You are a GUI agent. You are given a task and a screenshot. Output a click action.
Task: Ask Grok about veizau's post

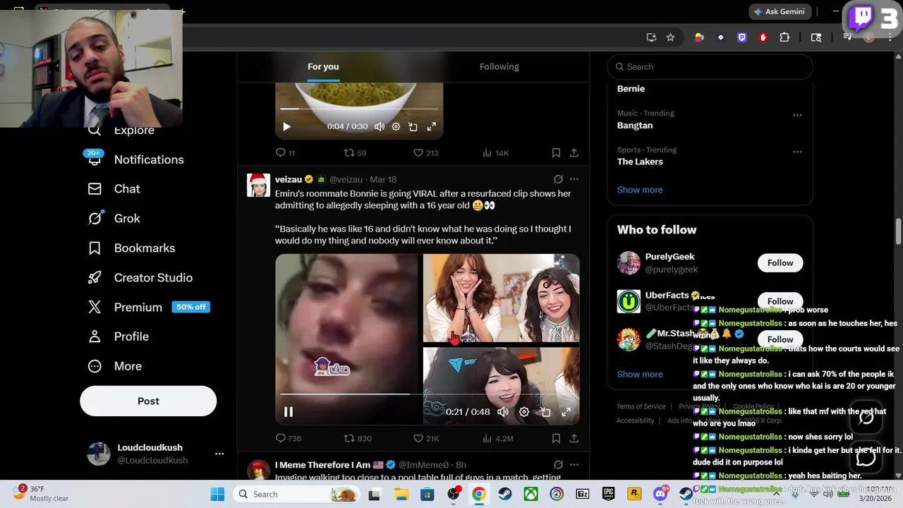pyautogui.click(x=558, y=179)
